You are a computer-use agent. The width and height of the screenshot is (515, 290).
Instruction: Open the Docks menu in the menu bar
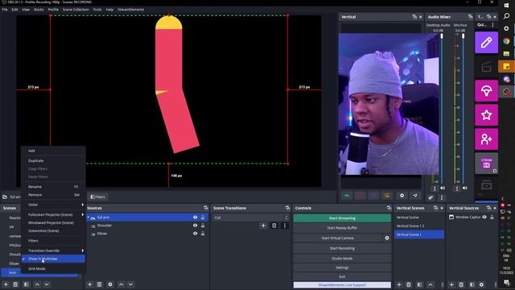pos(39,10)
